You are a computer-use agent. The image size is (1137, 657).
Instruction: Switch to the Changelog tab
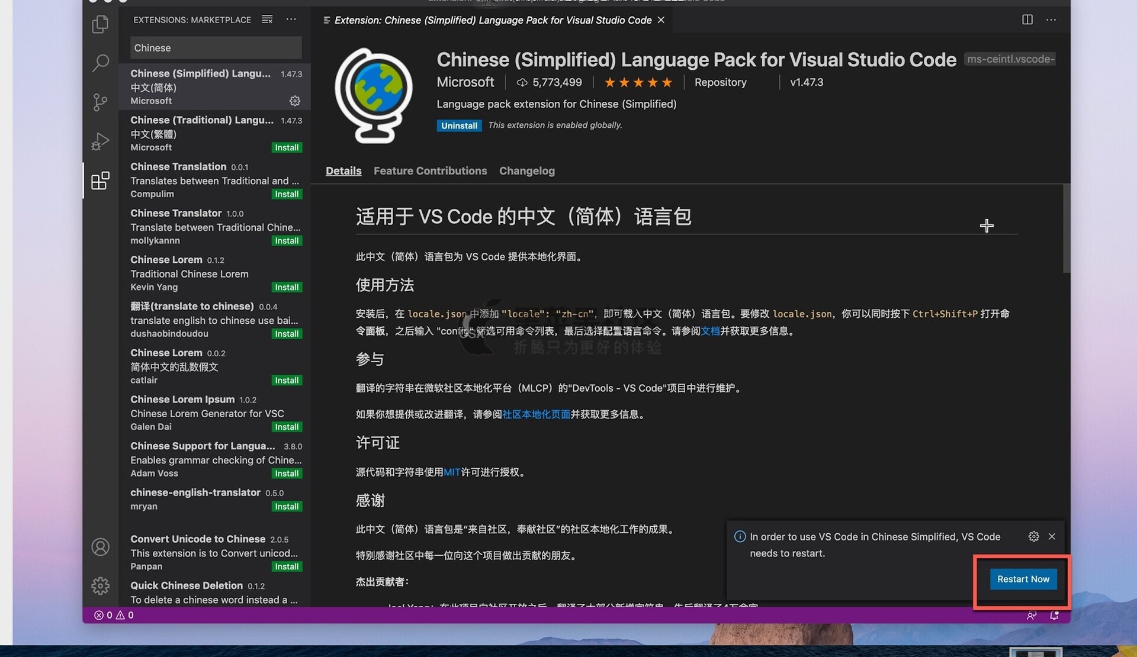pyautogui.click(x=526, y=170)
